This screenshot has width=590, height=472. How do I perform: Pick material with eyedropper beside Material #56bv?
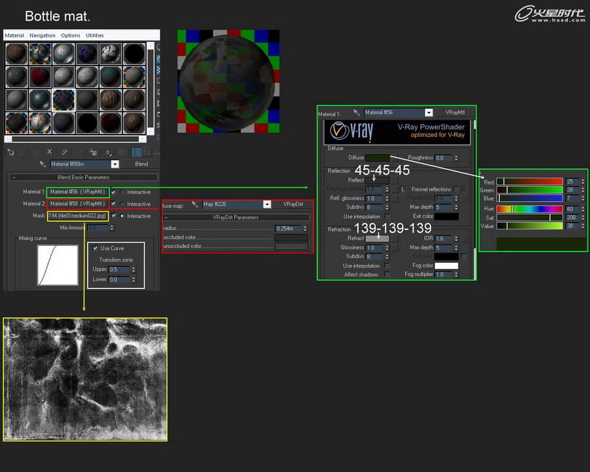[x=42, y=164]
